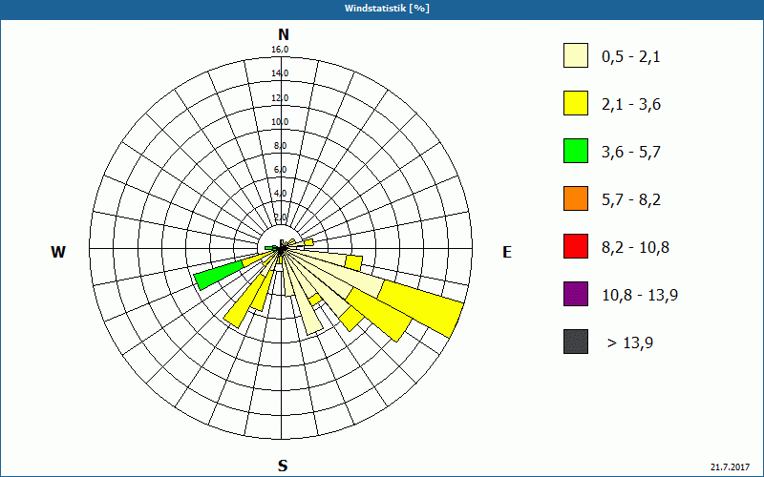Click the green wind bar pointing west-southwest
764x477 pixels.
click(219, 275)
